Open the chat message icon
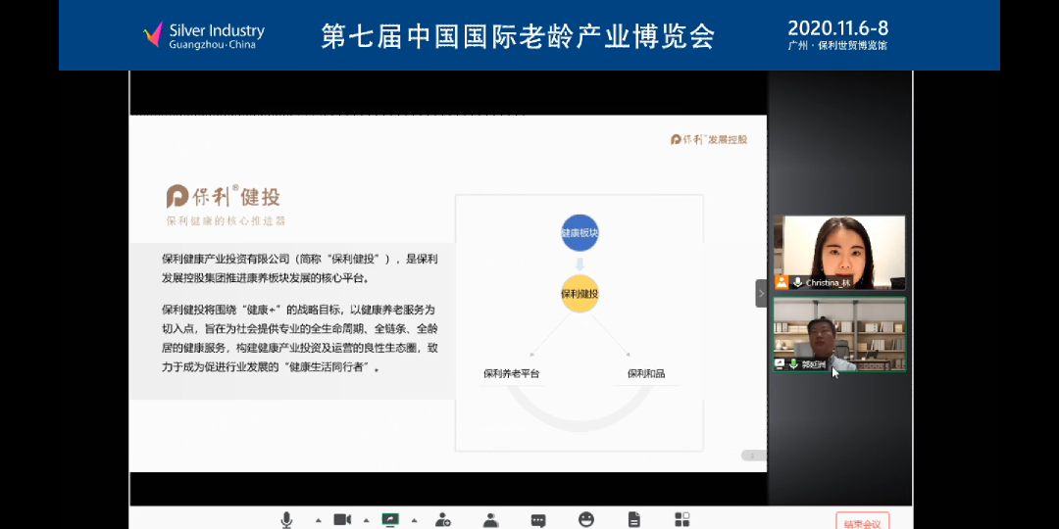 (x=538, y=519)
